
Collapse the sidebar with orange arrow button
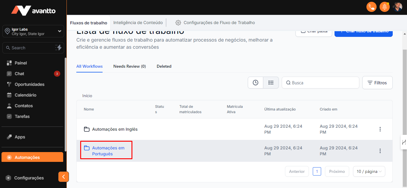[64, 177]
